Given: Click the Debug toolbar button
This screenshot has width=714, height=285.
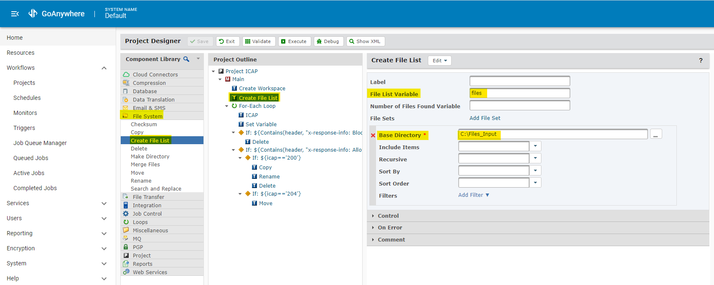Looking at the screenshot, I should pos(328,41).
